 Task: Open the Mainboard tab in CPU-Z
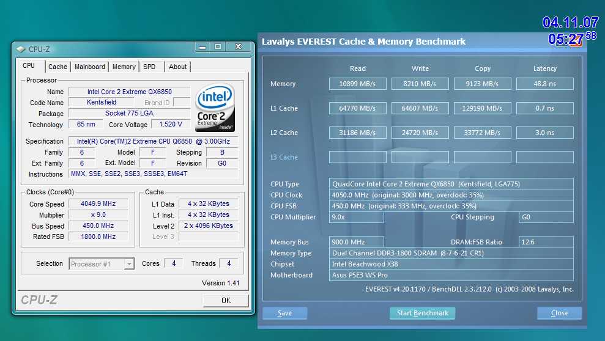[89, 67]
